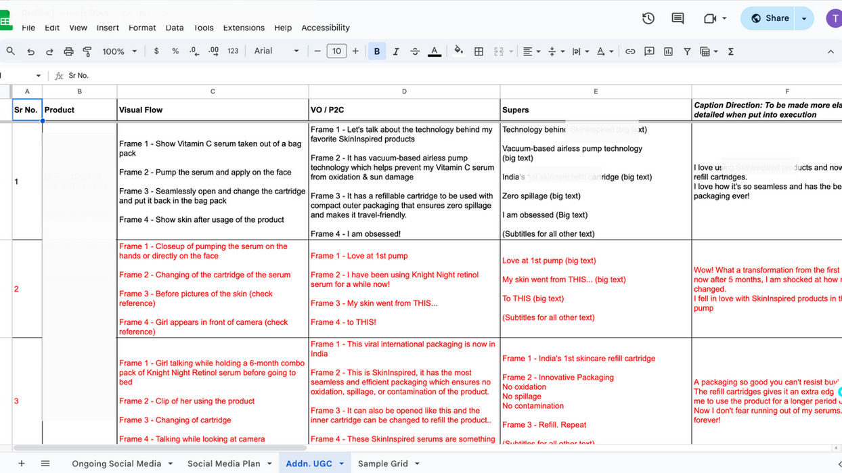Viewport: 842px width, 473px height.
Task: Click the Google Sheets home icon
Action: [x=5, y=20]
